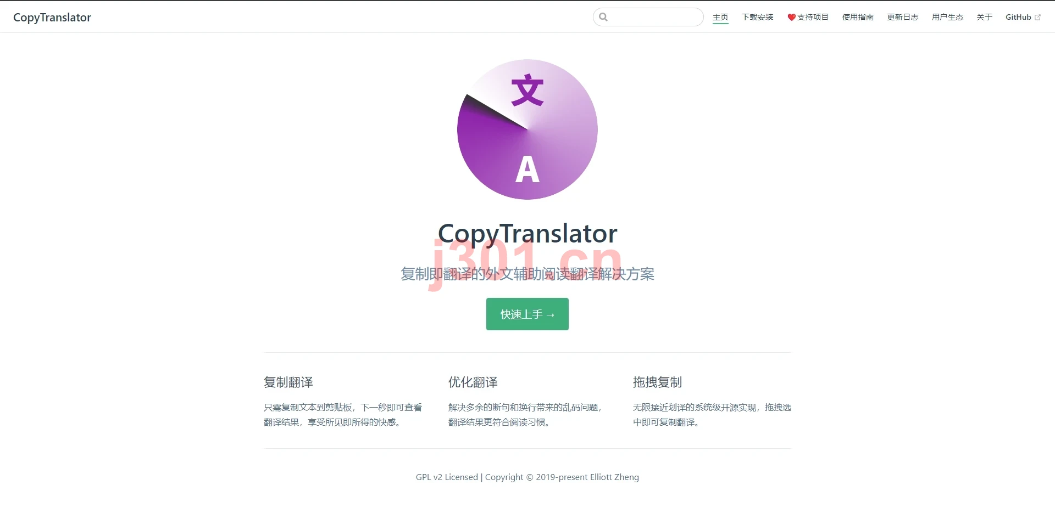Viewport: 1055px width, 519px height.
Task: Open the 主页 nav item
Action: [720, 17]
